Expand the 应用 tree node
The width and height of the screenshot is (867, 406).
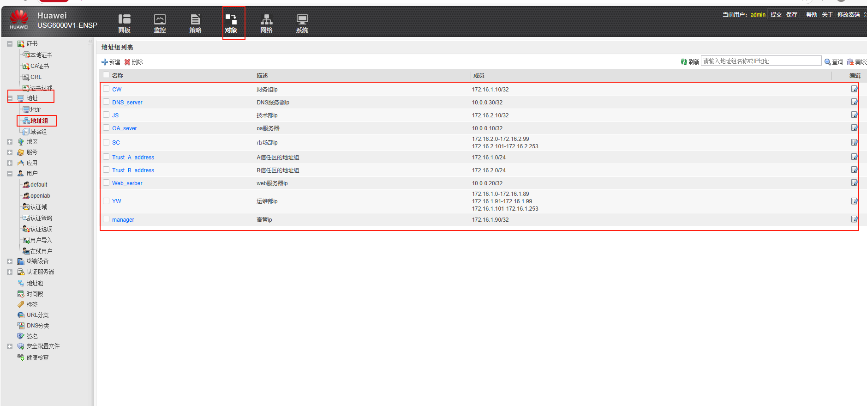tap(10, 163)
